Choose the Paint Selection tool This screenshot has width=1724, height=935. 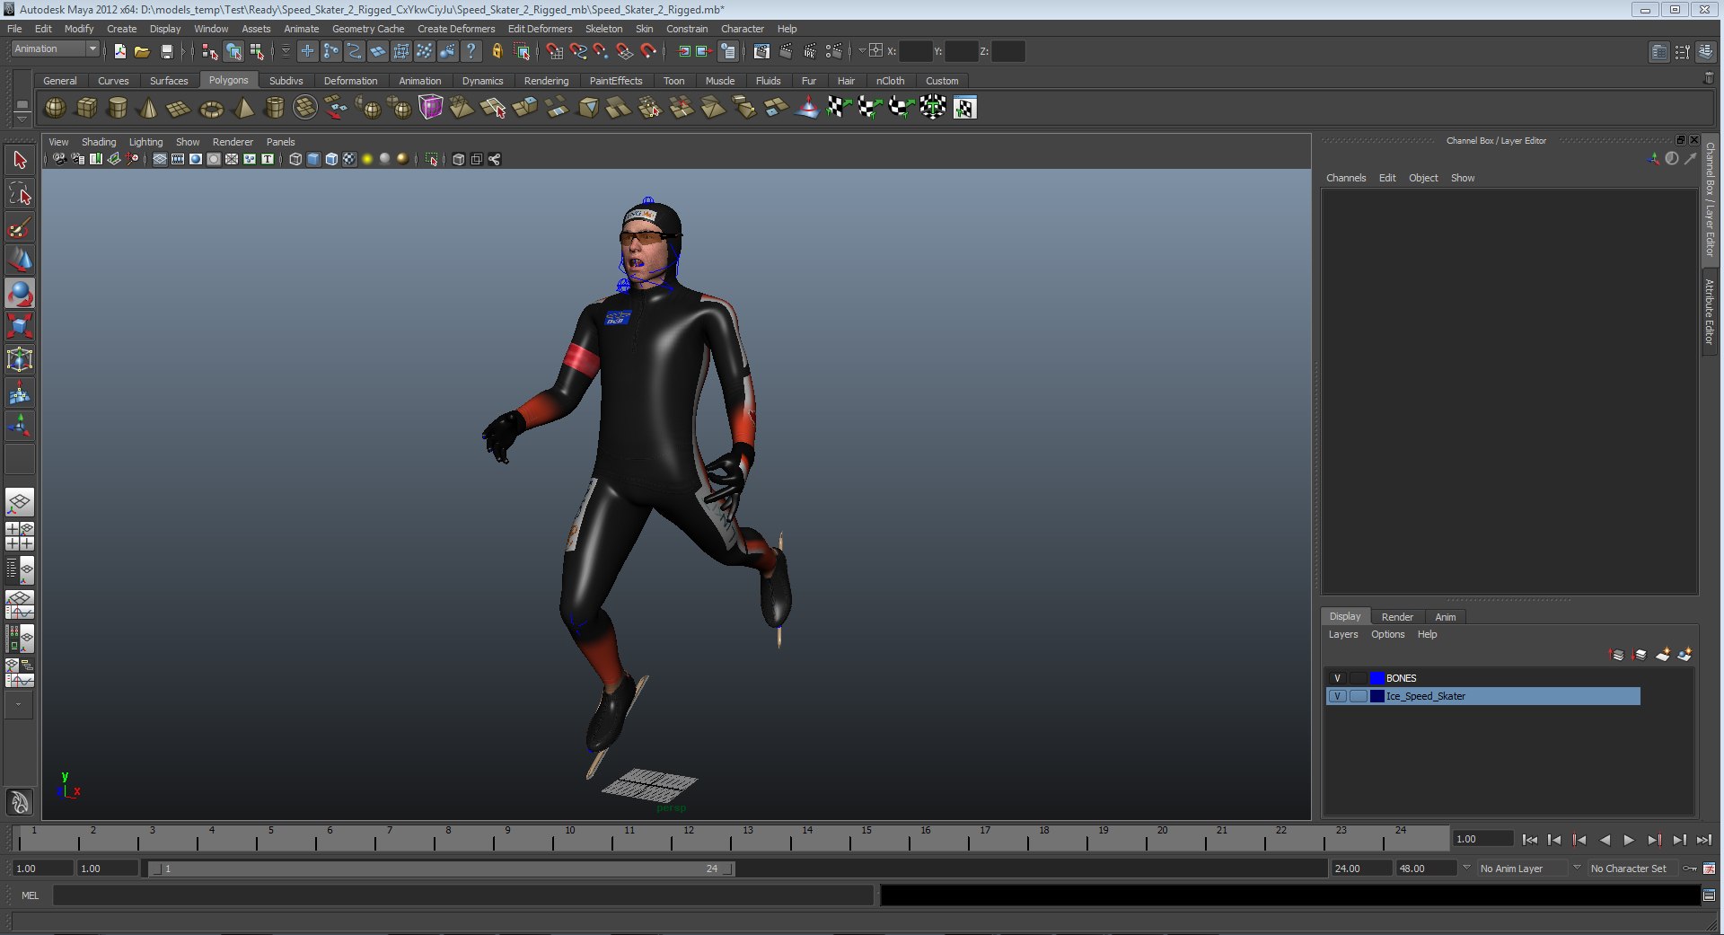(x=20, y=227)
